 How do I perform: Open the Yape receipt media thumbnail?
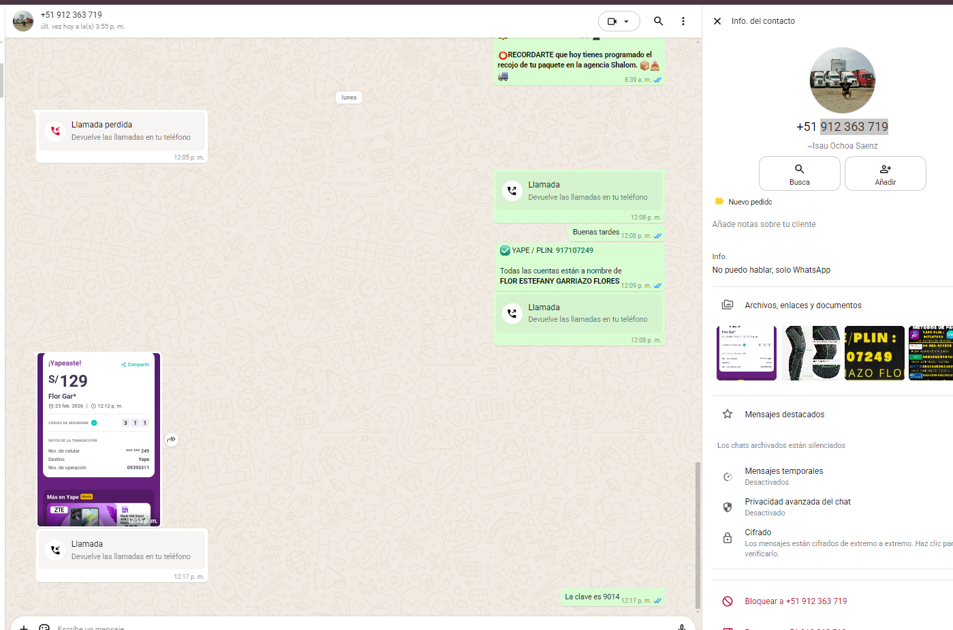click(746, 353)
